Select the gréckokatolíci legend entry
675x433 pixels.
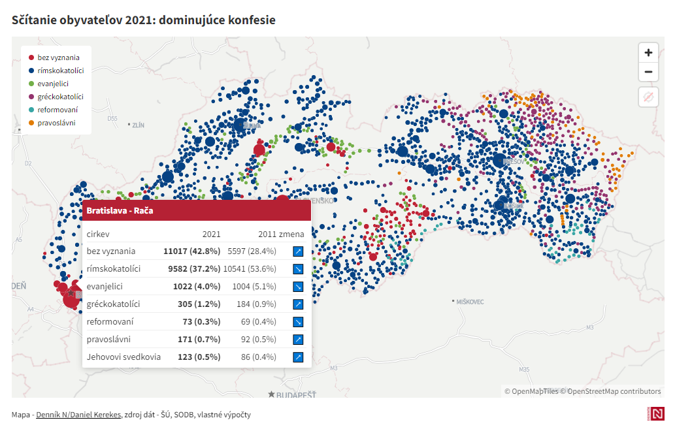[x=60, y=97]
